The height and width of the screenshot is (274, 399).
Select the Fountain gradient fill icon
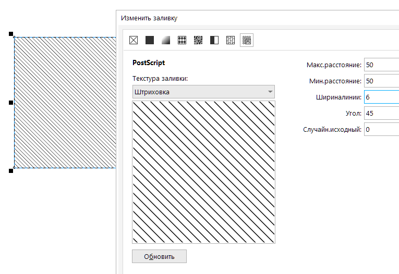pos(166,40)
